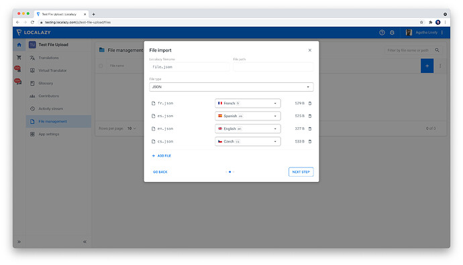Open the help question mark icon
The image size is (463, 265).
click(x=382, y=32)
